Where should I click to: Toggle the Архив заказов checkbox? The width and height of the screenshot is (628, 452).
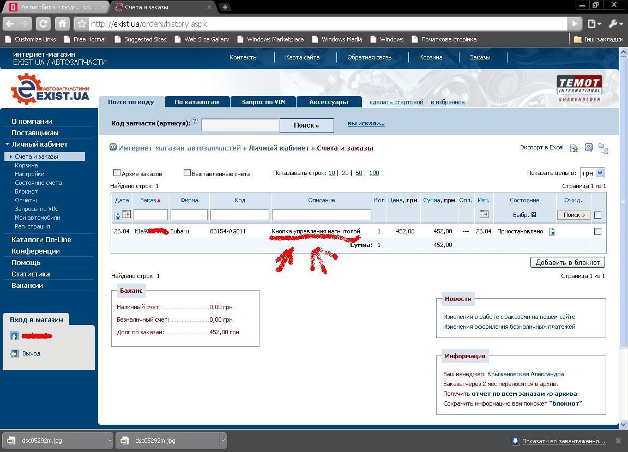coord(117,173)
